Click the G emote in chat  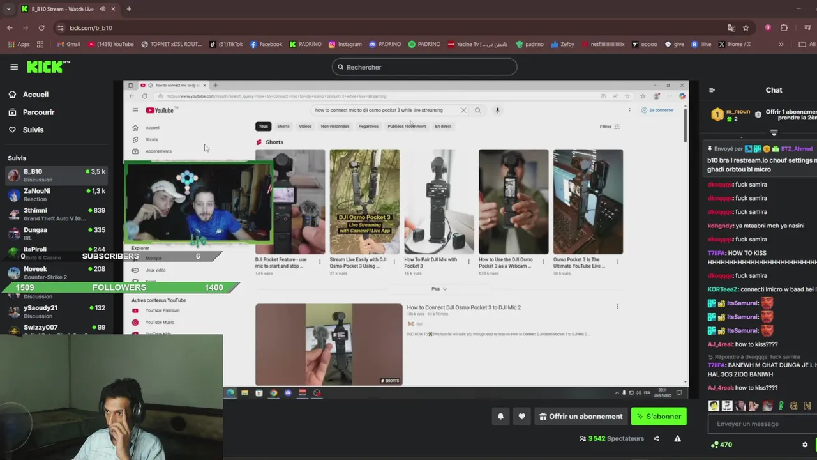click(x=793, y=406)
